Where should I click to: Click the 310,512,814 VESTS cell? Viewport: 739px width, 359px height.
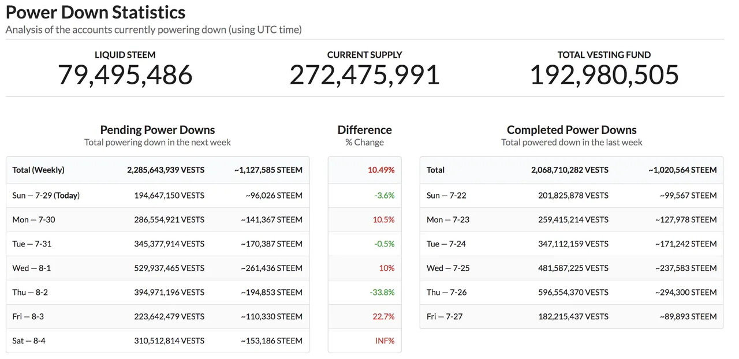[169, 341]
